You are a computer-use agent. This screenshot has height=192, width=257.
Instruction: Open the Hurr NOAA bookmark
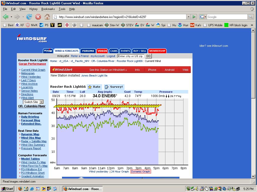(183, 25)
